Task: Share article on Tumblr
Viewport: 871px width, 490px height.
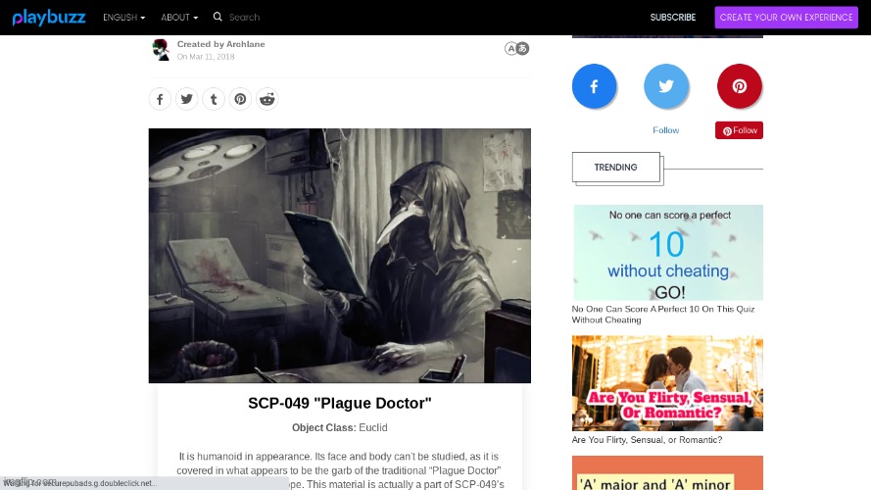Action: tap(214, 99)
